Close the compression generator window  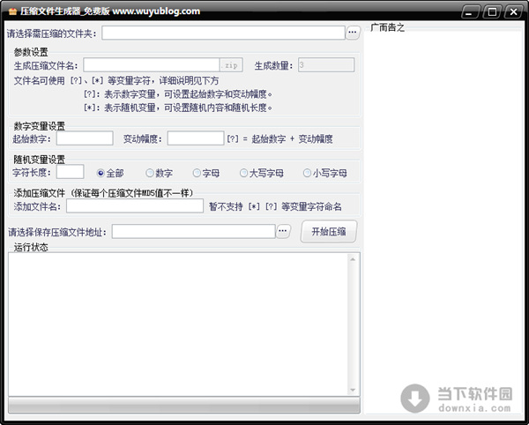click(x=513, y=12)
